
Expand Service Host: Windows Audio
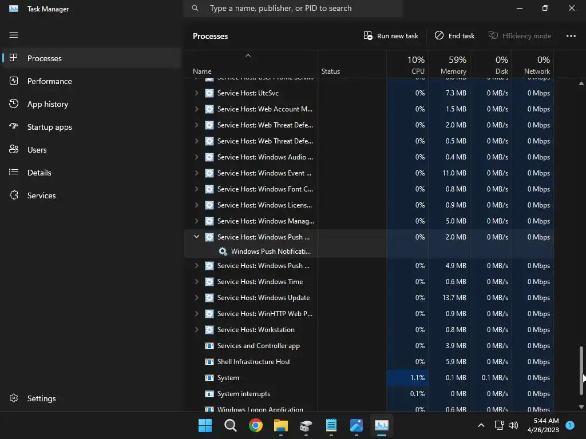196,157
